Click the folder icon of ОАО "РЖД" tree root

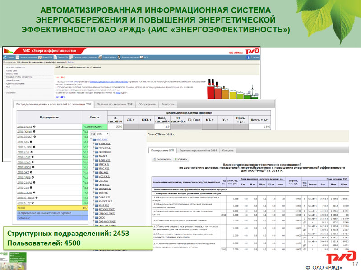(94, 139)
